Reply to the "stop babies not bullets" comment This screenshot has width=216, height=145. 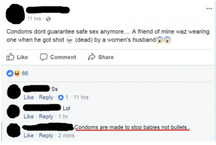pyautogui.click(x=46, y=135)
